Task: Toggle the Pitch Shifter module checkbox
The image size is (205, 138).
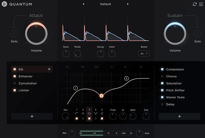Action: [162, 90]
